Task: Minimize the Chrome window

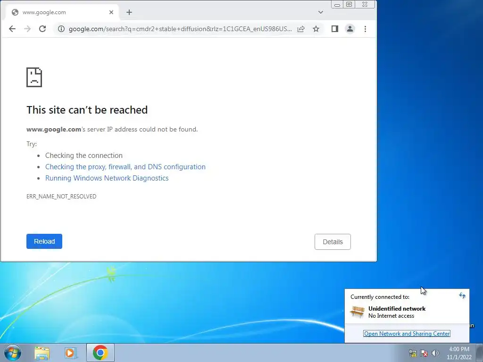Action: [x=337, y=5]
